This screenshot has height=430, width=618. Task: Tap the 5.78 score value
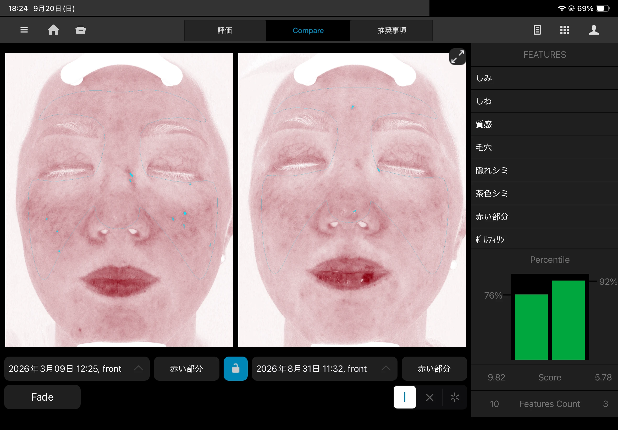603,378
